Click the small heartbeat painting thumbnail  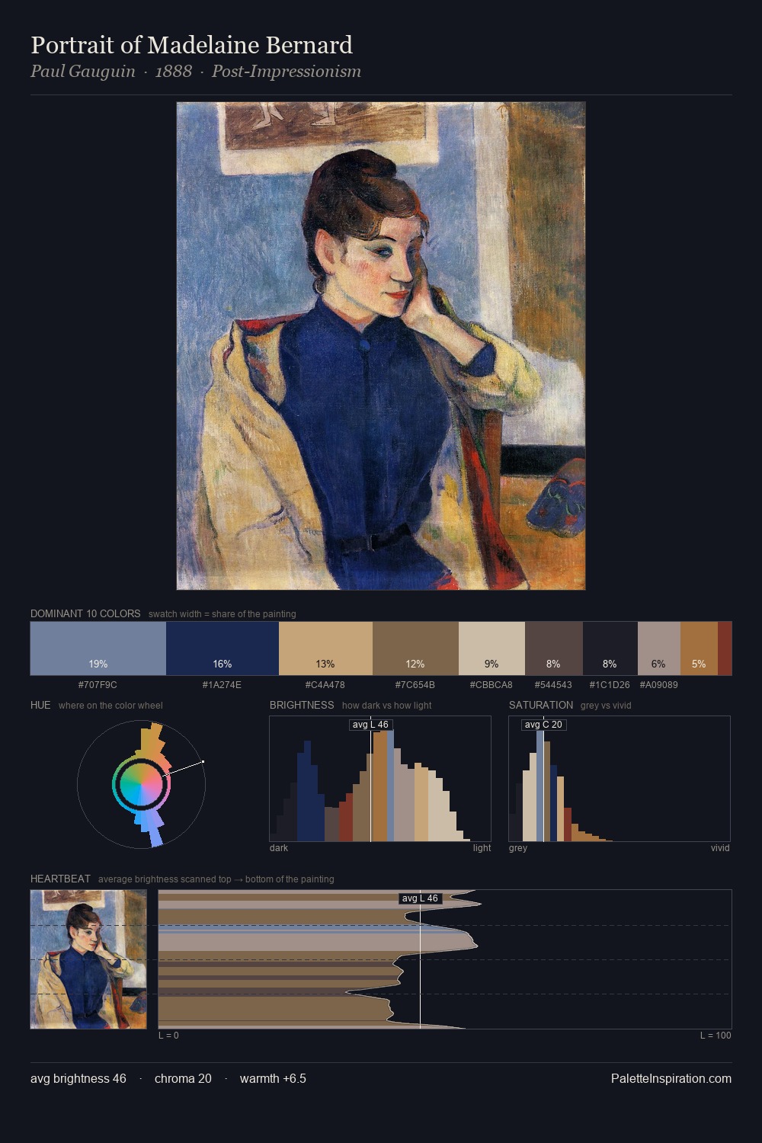[x=88, y=959]
